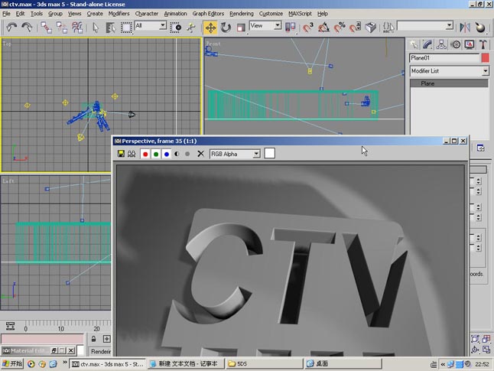Toggle the green channel in render window

point(156,154)
